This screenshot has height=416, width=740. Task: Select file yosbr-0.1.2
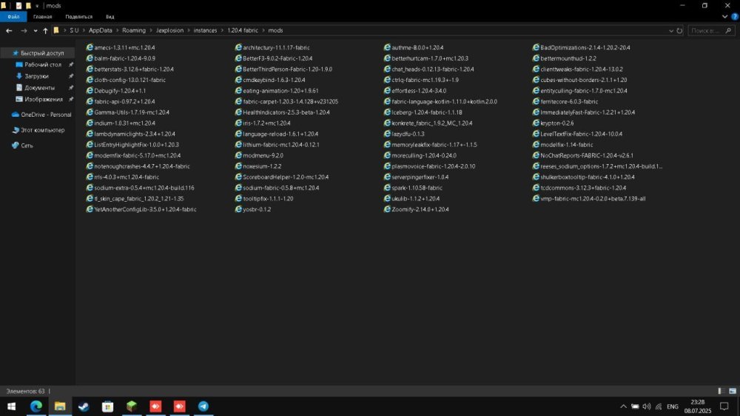[253, 209]
